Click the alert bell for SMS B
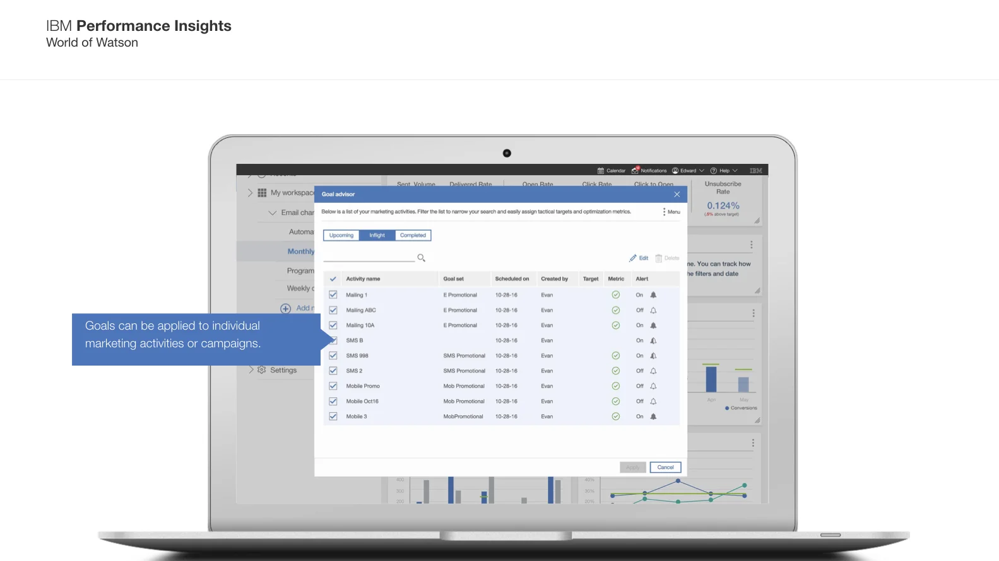 [x=653, y=340]
